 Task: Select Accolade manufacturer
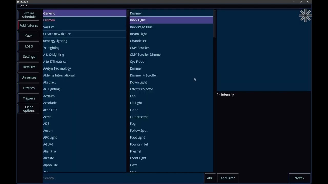[85, 103]
